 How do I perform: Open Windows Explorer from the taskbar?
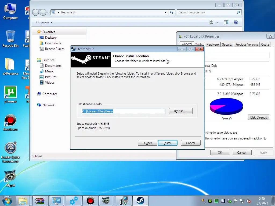pos(23,201)
